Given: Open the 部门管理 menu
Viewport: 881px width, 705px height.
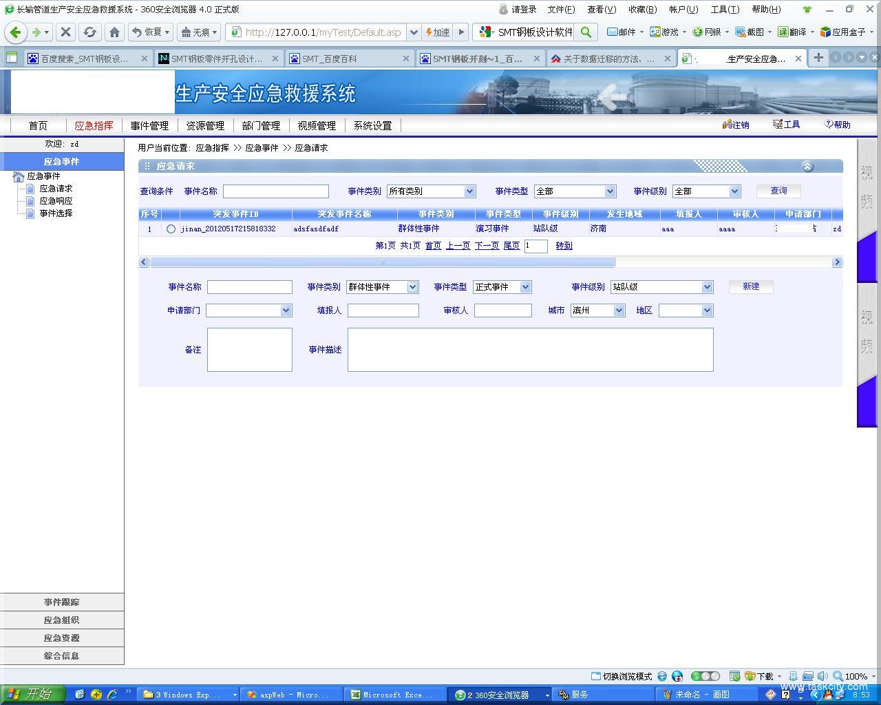Looking at the screenshot, I should (x=261, y=125).
